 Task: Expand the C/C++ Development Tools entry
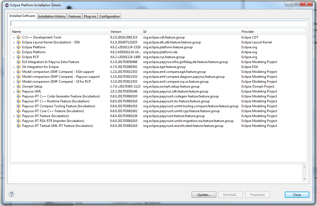click(x=14, y=38)
